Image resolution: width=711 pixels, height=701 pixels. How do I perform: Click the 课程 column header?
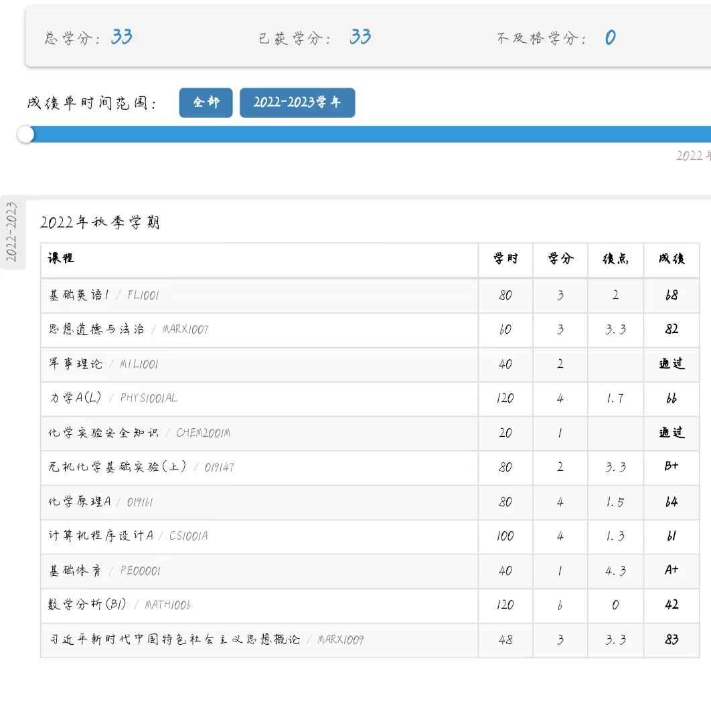[x=61, y=258]
